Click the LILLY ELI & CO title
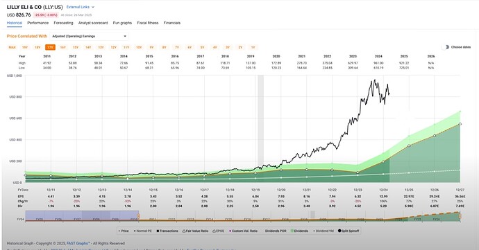 coord(24,7)
